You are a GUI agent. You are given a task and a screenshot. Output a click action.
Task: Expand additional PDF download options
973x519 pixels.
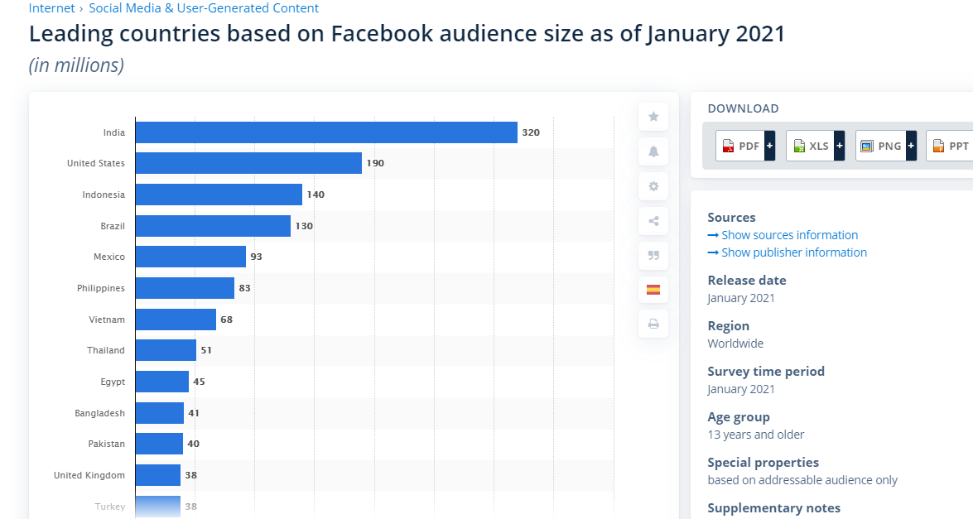tap(768, 145)
